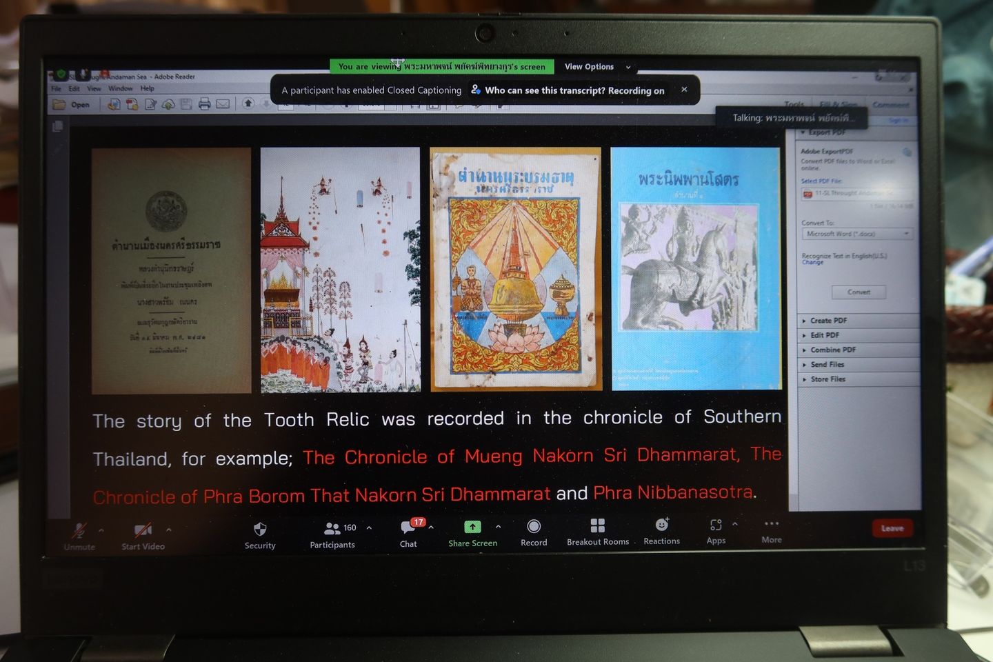Click the Print icon in Adobe Reader toolbar
993x662 pixels.
[205, 104]
